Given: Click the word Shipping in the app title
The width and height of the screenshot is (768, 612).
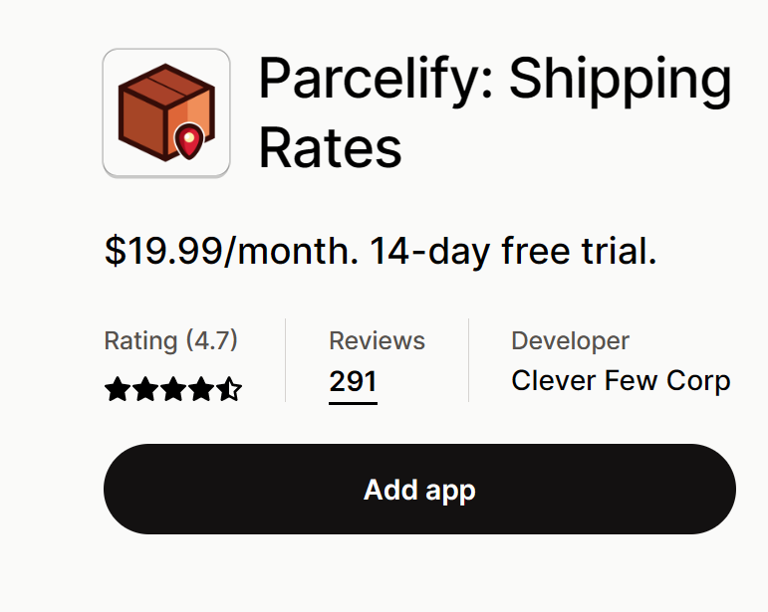Looking at the screenshot, I should pos(621,80).
